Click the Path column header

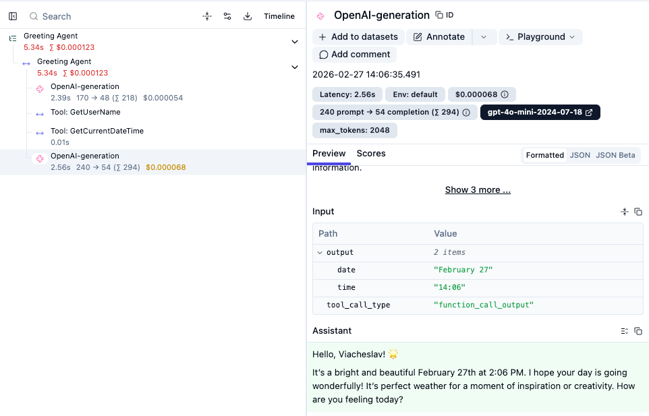click(328, 234)
